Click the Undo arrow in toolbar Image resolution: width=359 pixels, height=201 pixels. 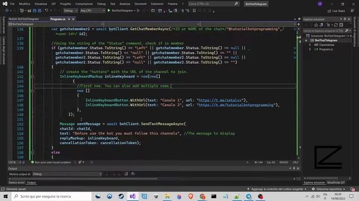click(x=47, y=11)
